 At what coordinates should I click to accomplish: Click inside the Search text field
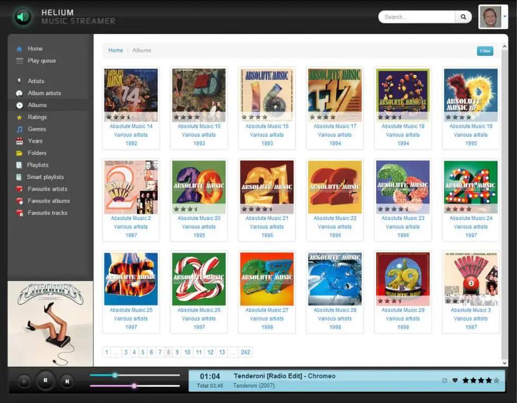(x=416, y=17)
